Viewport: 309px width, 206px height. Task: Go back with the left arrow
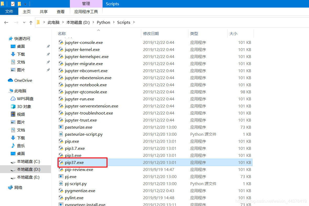pos(6,22)
